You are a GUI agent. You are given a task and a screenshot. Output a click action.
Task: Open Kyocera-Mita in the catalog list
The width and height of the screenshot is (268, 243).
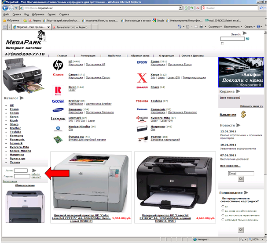pyautogui.click(x=19, y=147)
